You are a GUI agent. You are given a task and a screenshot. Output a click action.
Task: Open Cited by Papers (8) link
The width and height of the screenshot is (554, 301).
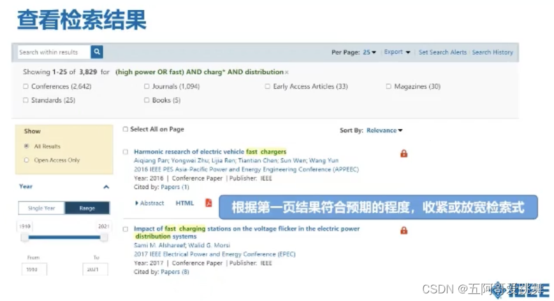175,272
